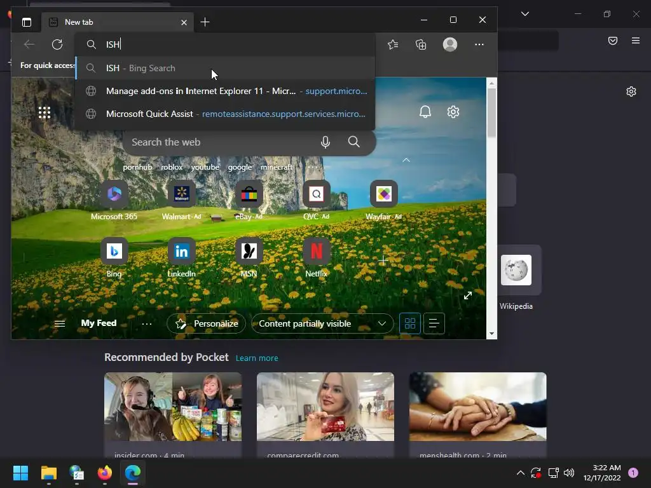
Task: Open Edge Settings and more ellipsis
Action: point(479,44)
